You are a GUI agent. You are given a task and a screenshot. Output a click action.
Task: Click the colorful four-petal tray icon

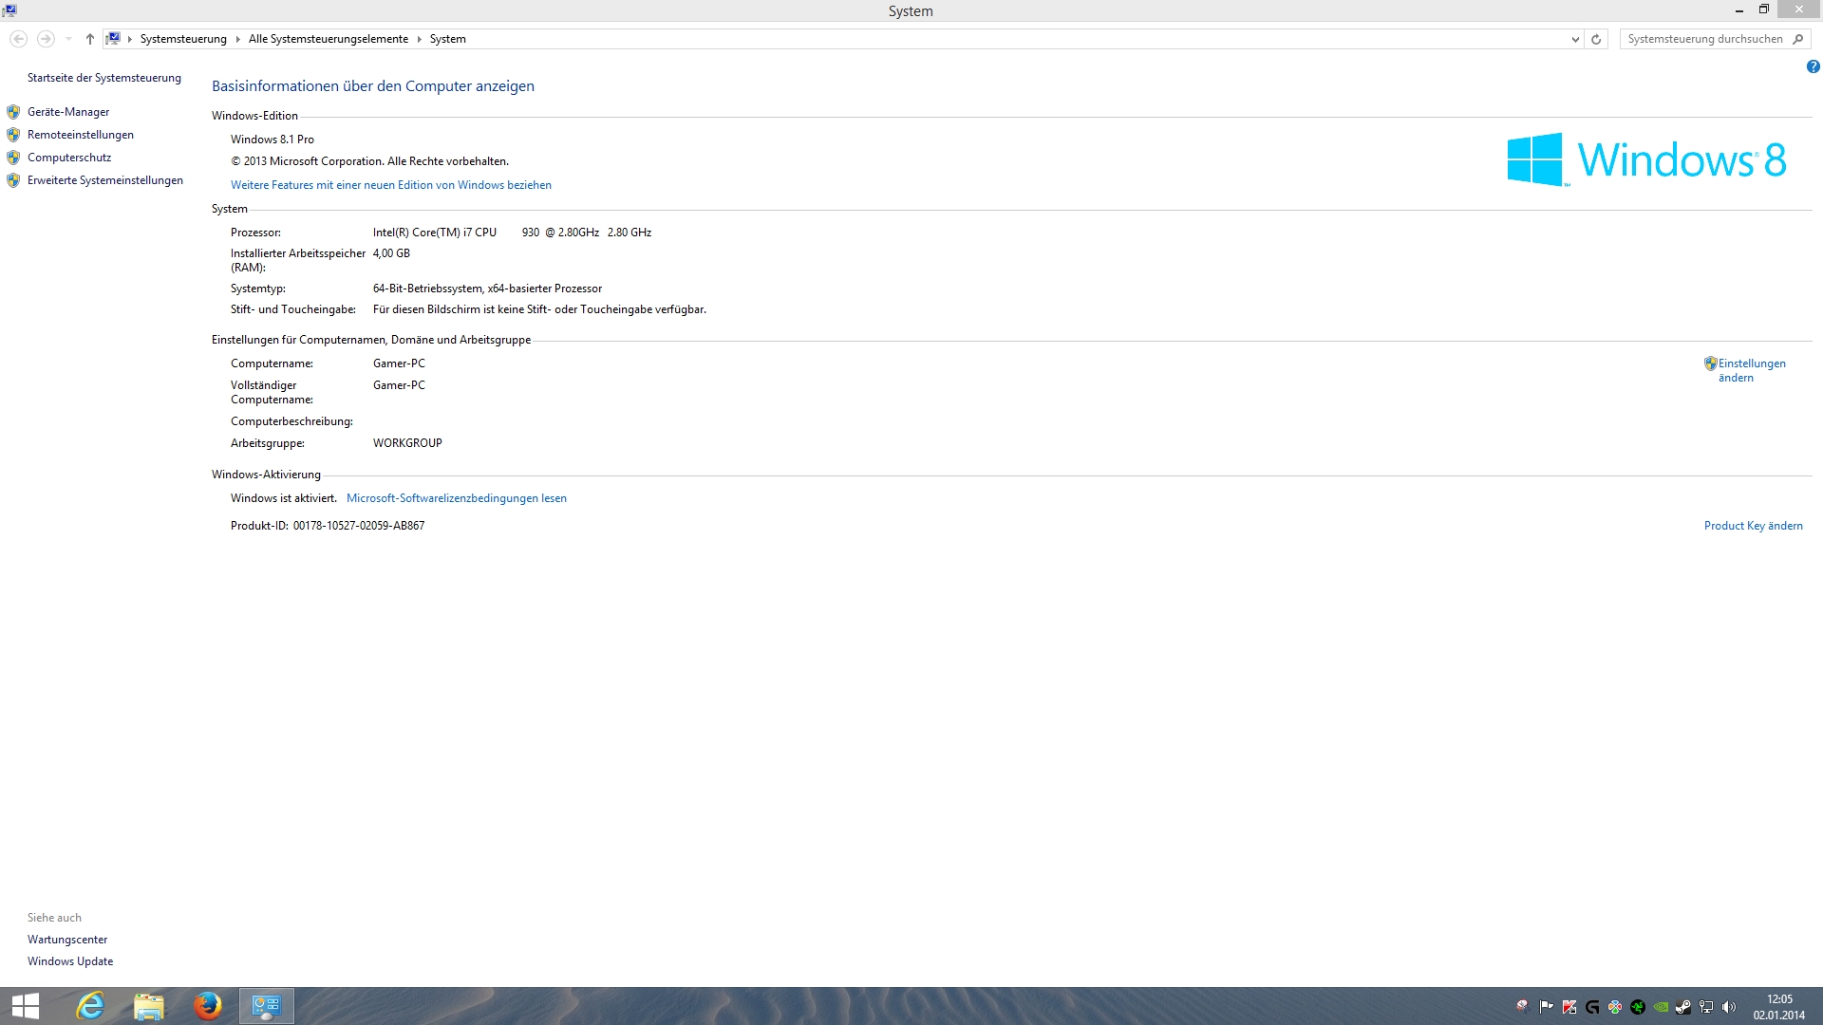pos(1615,1007)
